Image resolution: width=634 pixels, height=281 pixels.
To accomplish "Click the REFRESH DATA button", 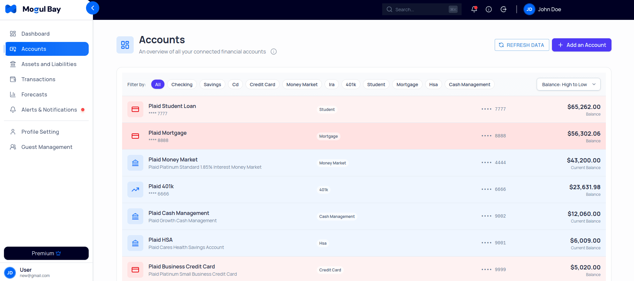I will pos(522,45).
